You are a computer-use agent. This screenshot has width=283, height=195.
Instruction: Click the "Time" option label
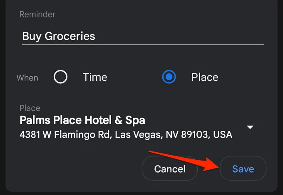(95, 77)
